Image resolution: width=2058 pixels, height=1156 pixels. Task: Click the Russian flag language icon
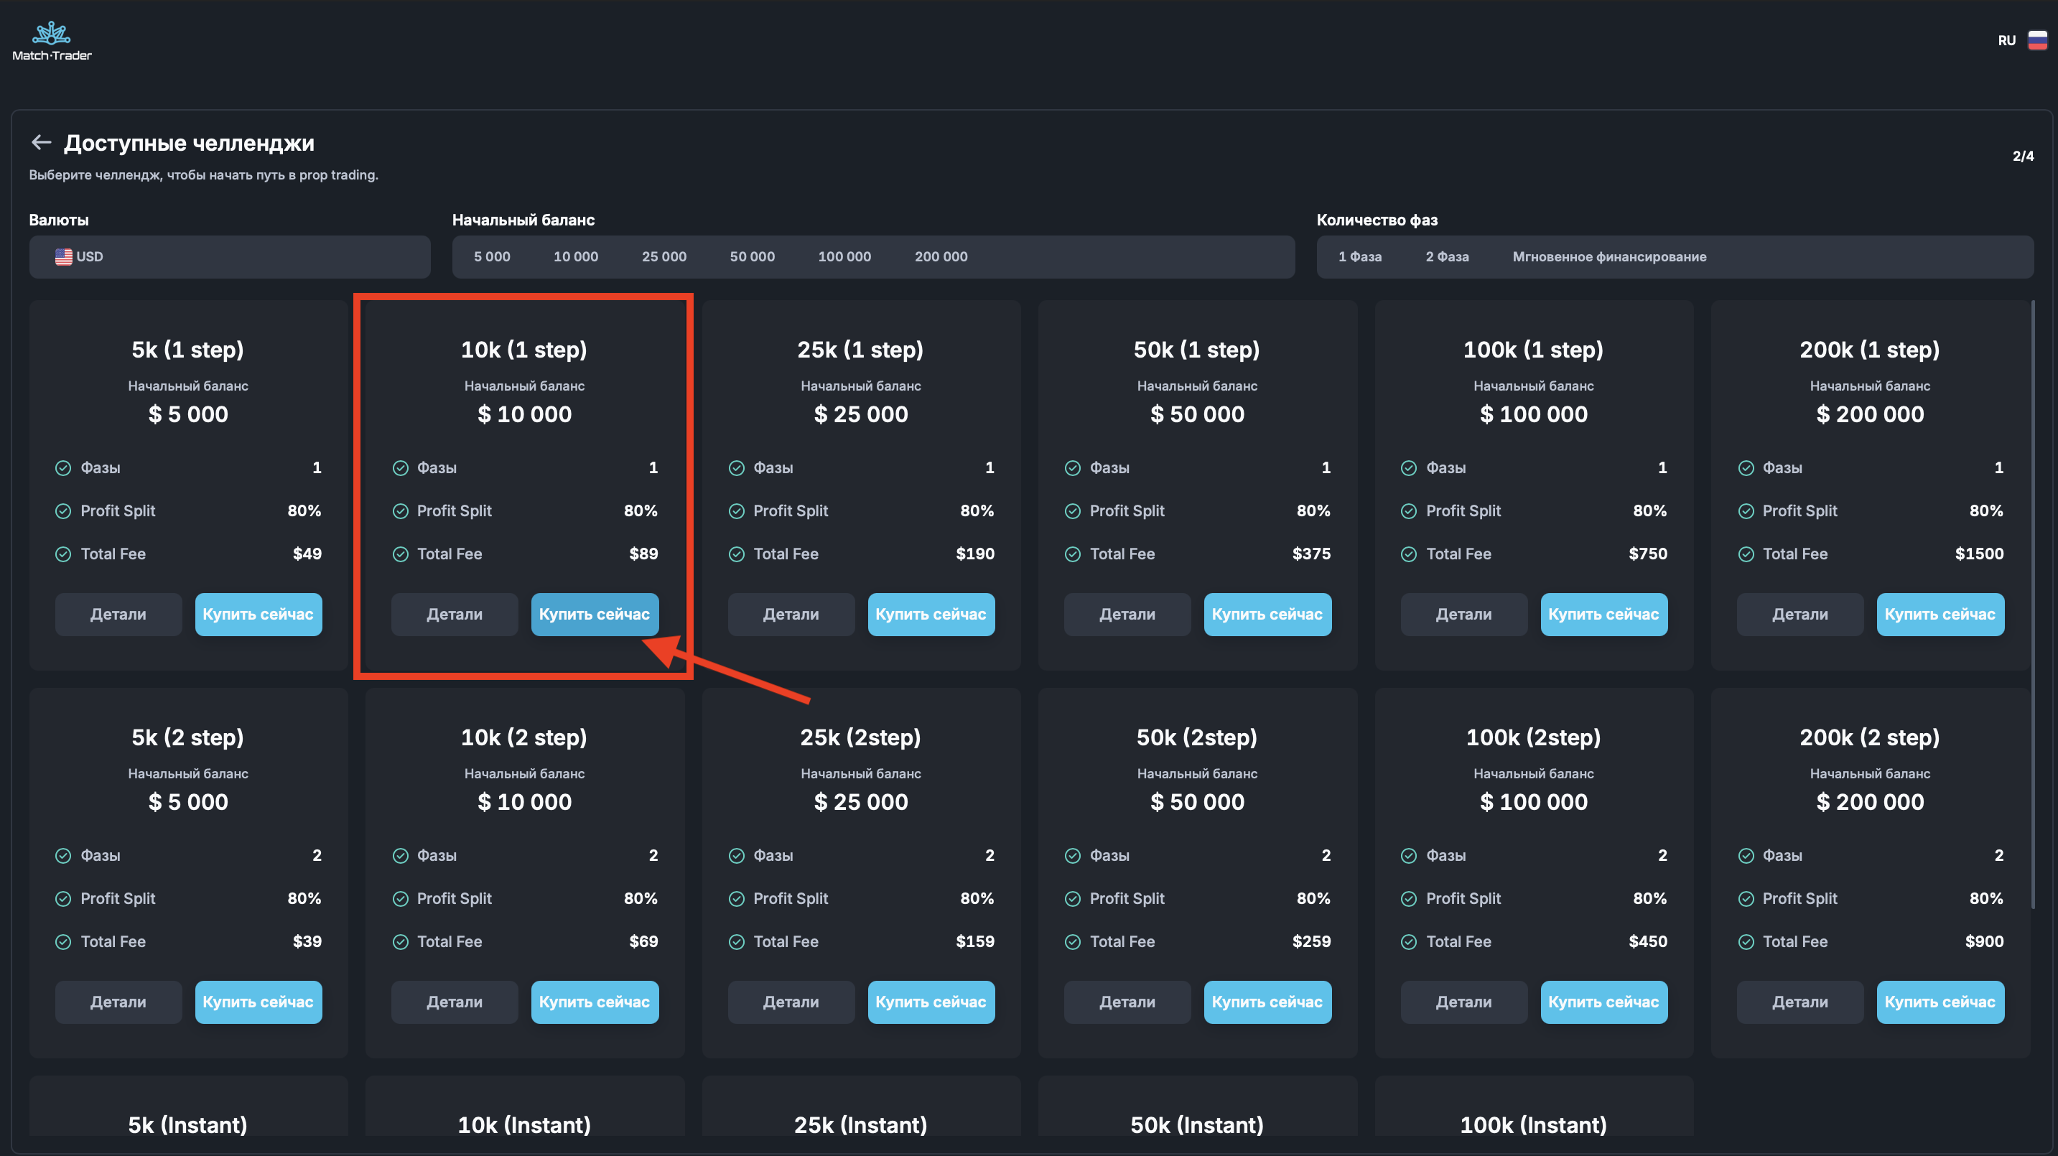(x=2037, y=41)
